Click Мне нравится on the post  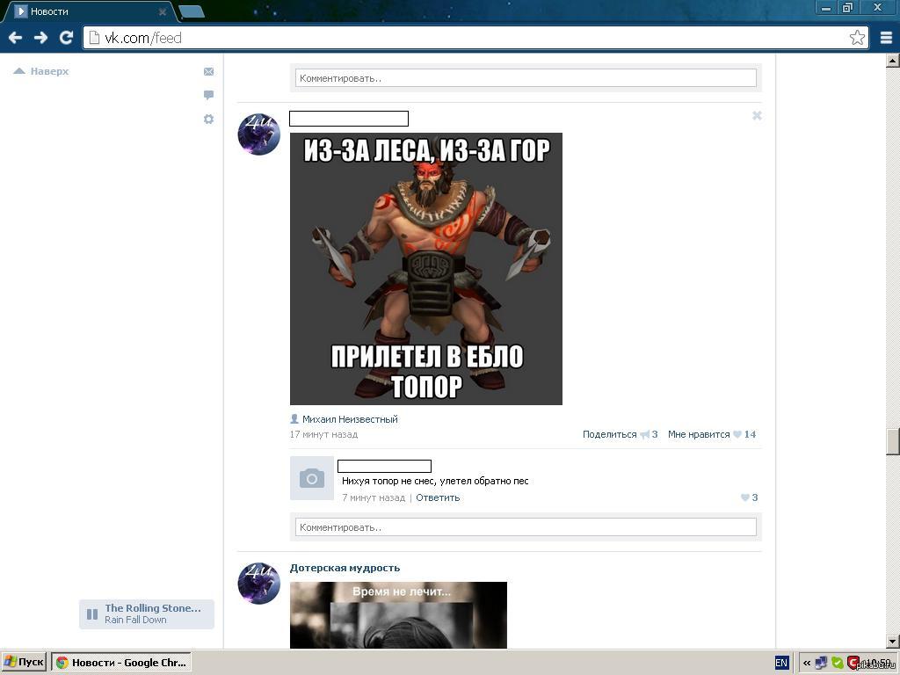click(x=699, y=434)
